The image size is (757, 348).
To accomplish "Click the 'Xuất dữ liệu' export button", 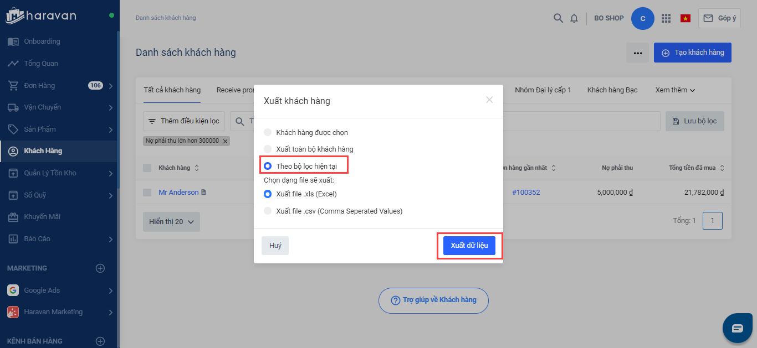I will (x=469, y=246).
